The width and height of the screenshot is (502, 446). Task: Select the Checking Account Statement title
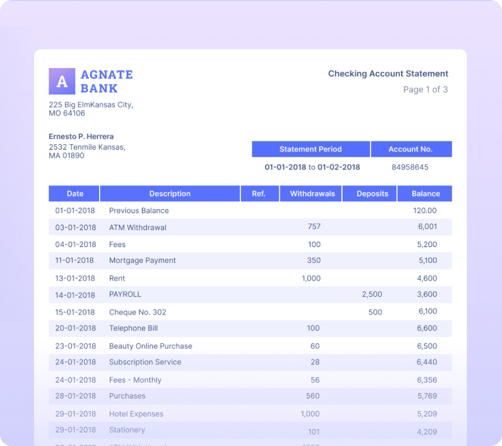pos(388,73)
